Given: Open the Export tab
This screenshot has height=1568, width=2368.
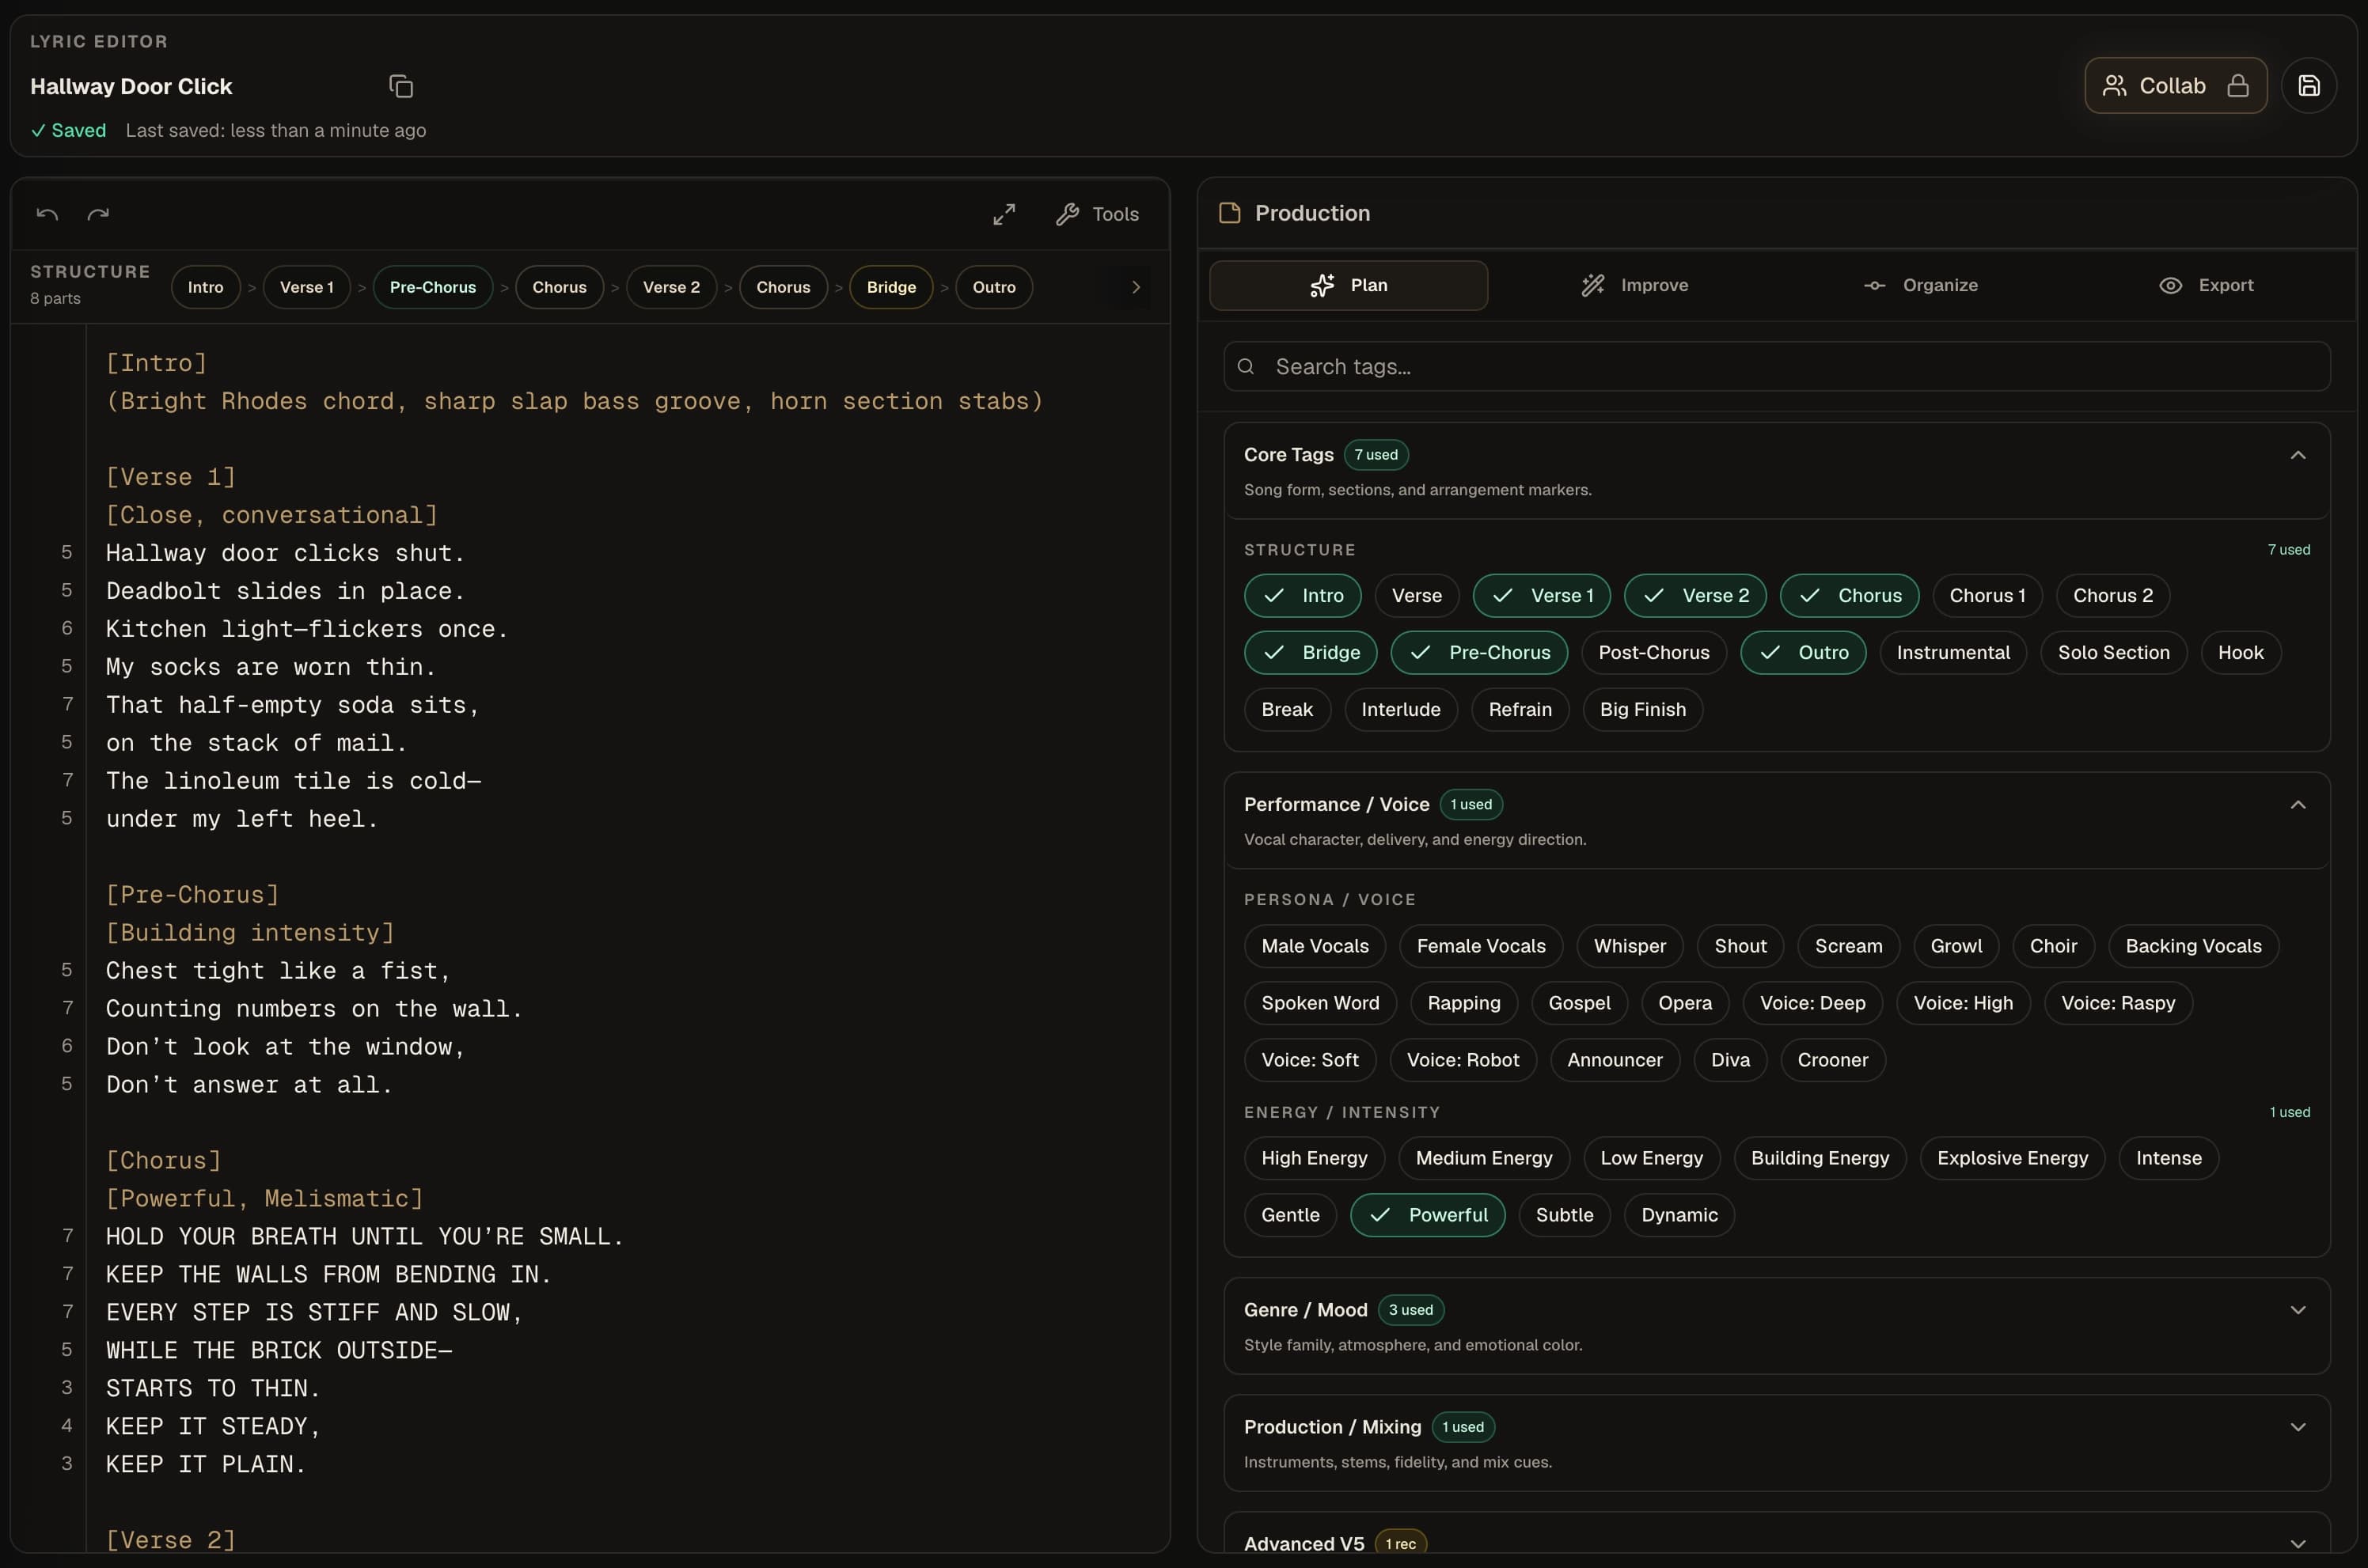Looking at the screenshot, I should click(x=2206, y=285).
